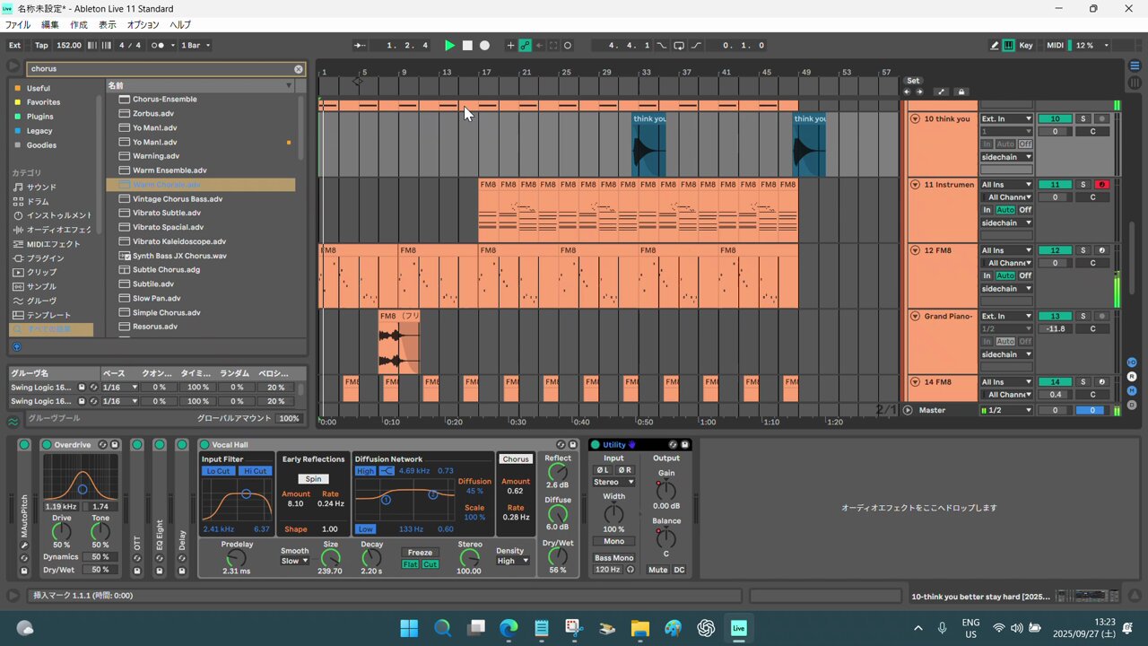Screen dimensions: 1148x646
Task: Open the Density High dropdown
Action: pyautogui.click(x=512, y=562)
